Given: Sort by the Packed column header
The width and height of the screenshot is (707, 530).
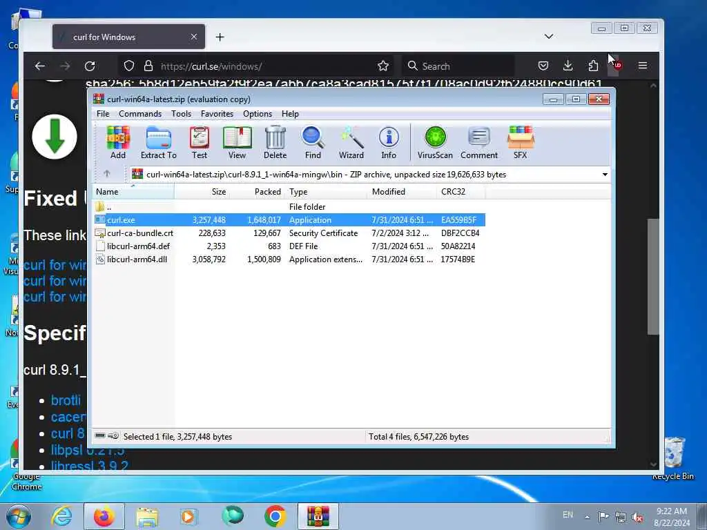Looking at the screenshot, I should [x=258, y=192].
